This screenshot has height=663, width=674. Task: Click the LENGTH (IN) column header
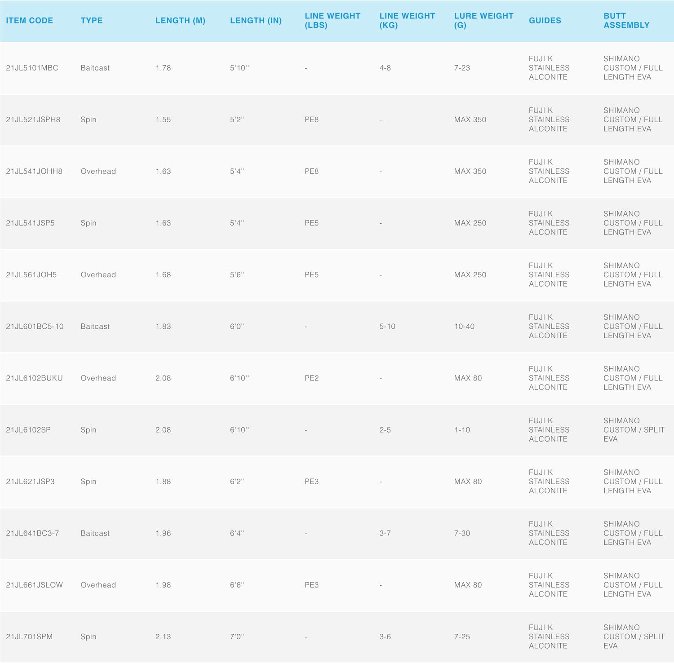pyautogui.click(x=256, y=21)
